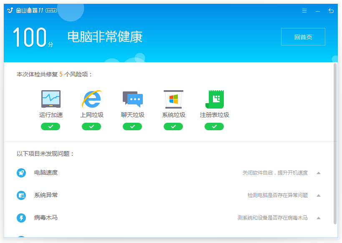Click the 系统垃圾 Windows trash icon
Image resolution: width=342 pixels, height=243 pixels.
(x=173, y=99)
